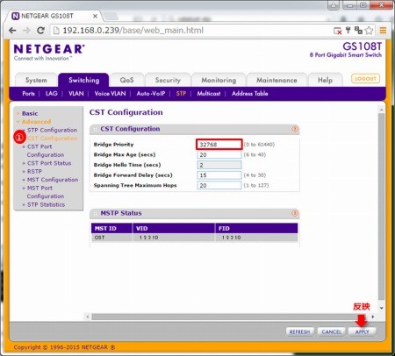
Task: Click the APPLY button
Action: point(363,331)
